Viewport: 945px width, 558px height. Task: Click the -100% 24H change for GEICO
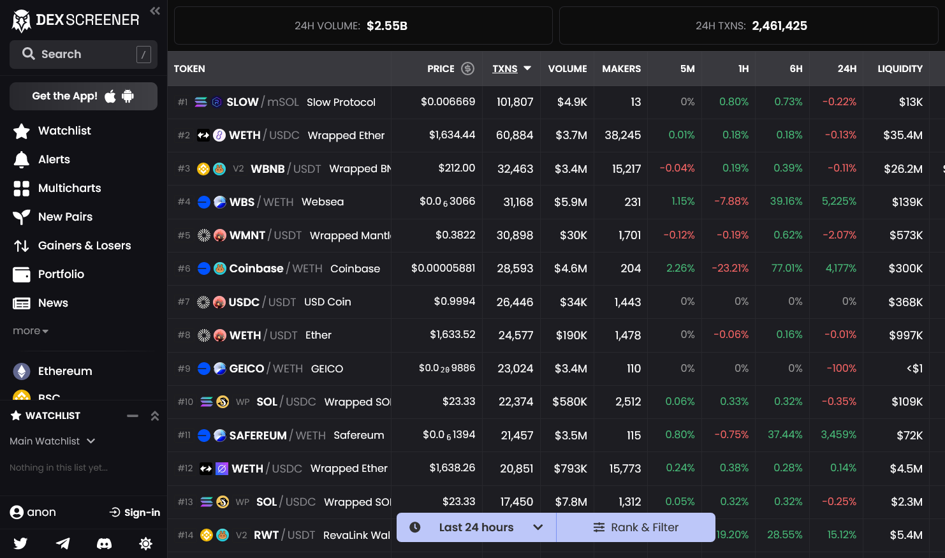point(842,369)
